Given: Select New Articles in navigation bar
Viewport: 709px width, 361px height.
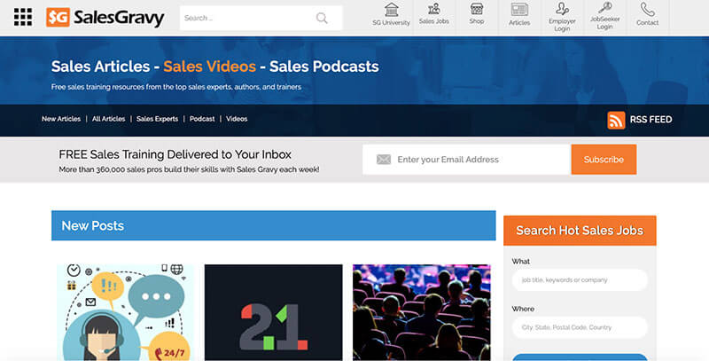Looking at the screenshot, I should pos(61,119).
